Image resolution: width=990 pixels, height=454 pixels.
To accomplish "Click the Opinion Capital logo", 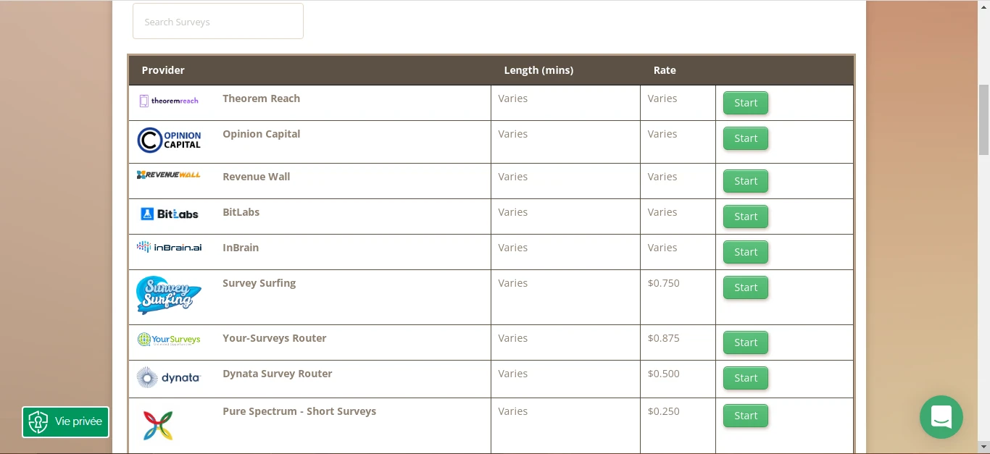I will (x=169, y=140).
